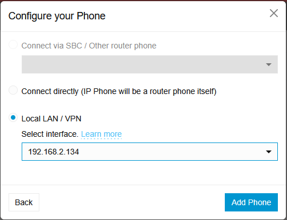Open the 192.168.2.134 interface combo box
This screenshot has height=220, width=287.
149,152
